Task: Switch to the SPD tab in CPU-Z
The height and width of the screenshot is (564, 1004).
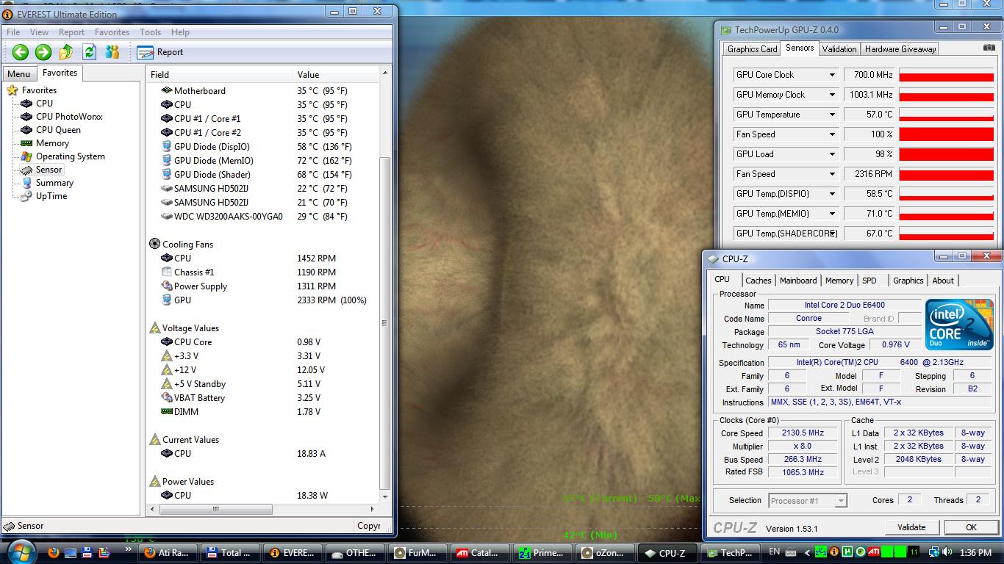Action: click(x=869, y=281)
